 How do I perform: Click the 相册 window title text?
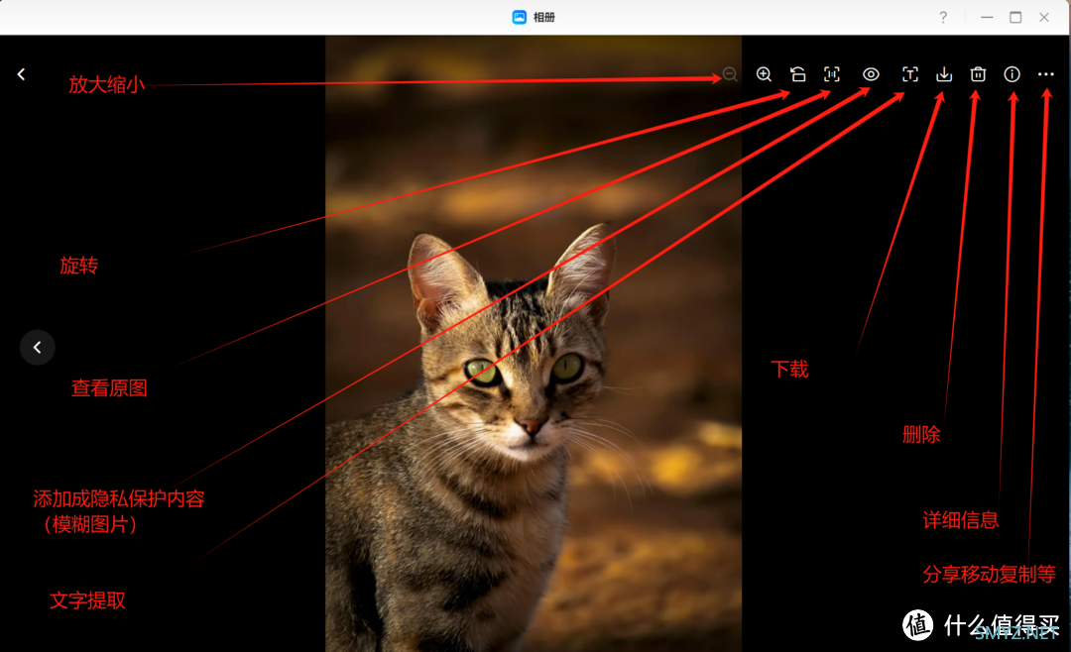pos(544,17)
